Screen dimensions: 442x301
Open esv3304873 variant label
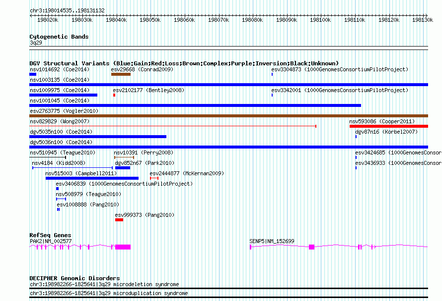click(340, 69)
